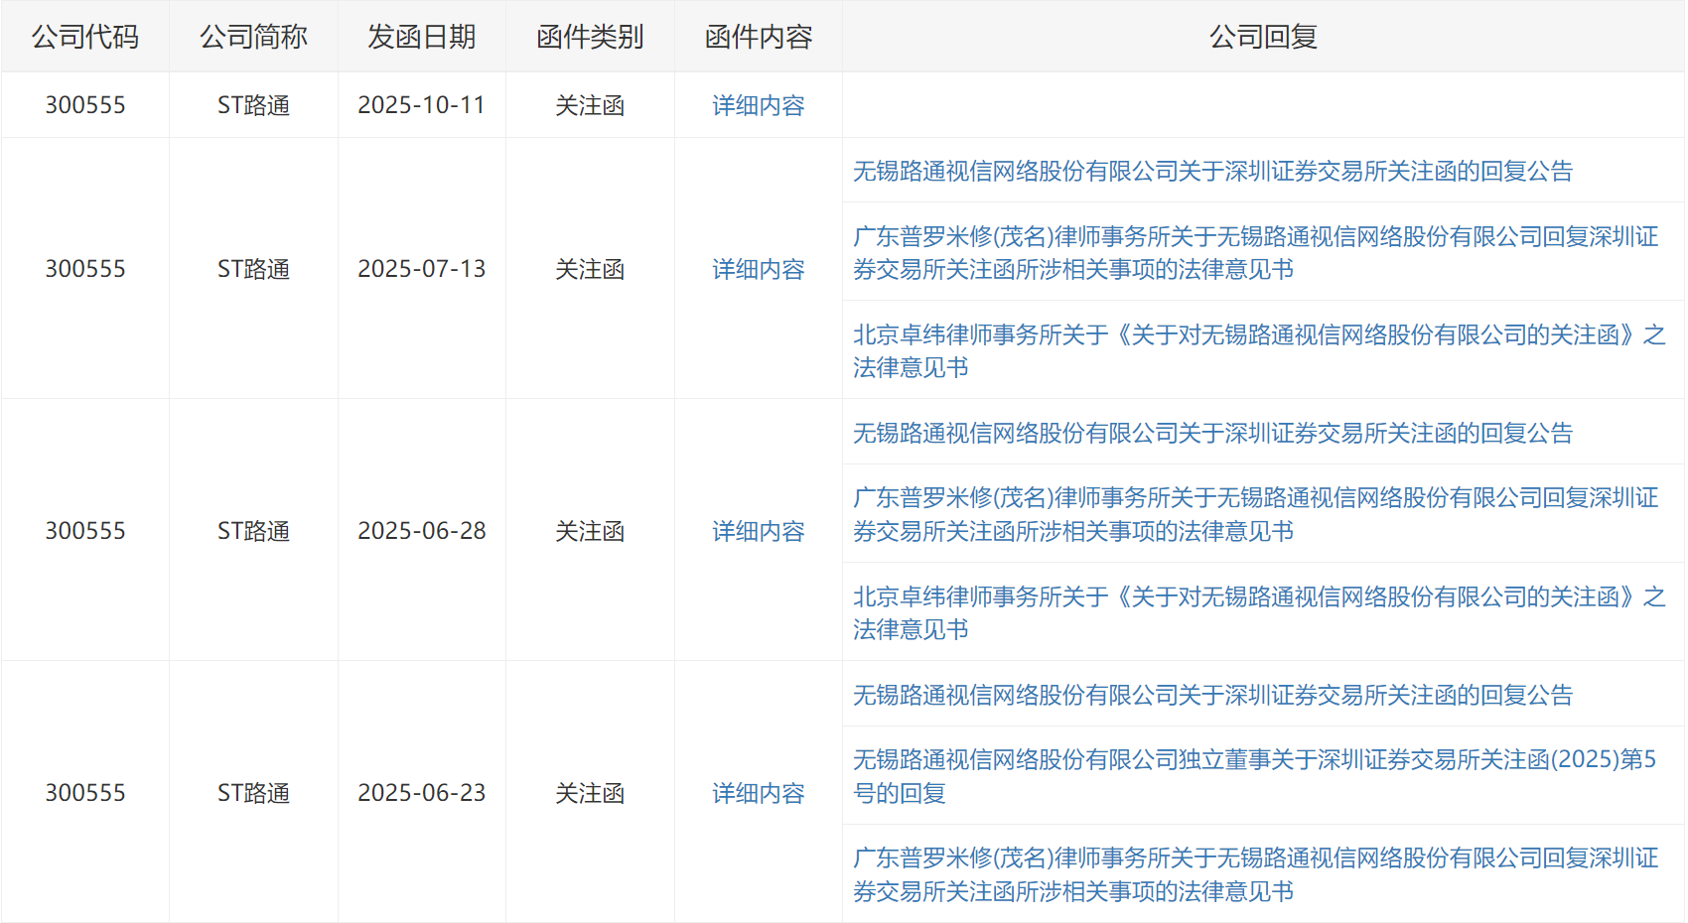Click code 300555 in the 2025-06-28 row
This screenshot has width=1688, height=923.
[x=85, y=531]
